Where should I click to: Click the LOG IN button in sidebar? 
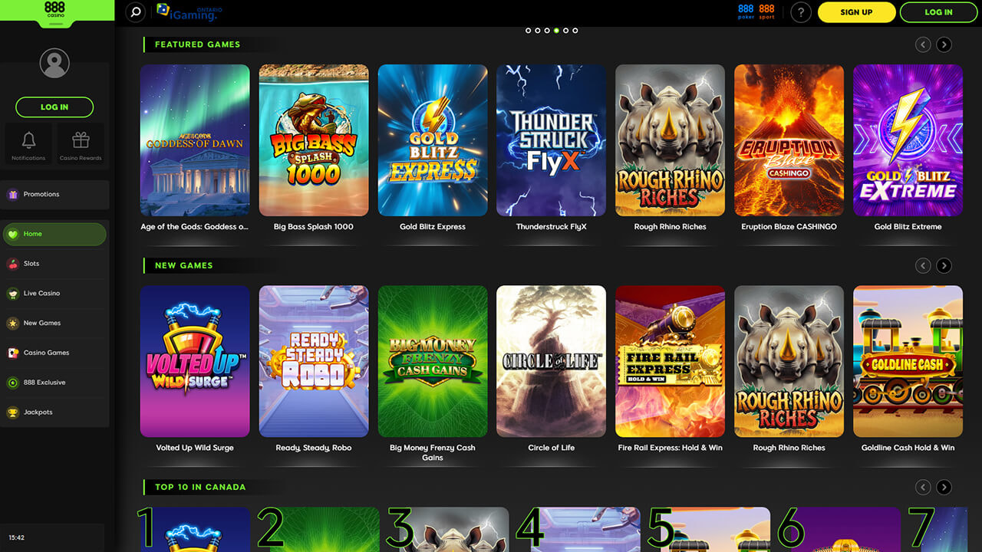pos(54,107)
